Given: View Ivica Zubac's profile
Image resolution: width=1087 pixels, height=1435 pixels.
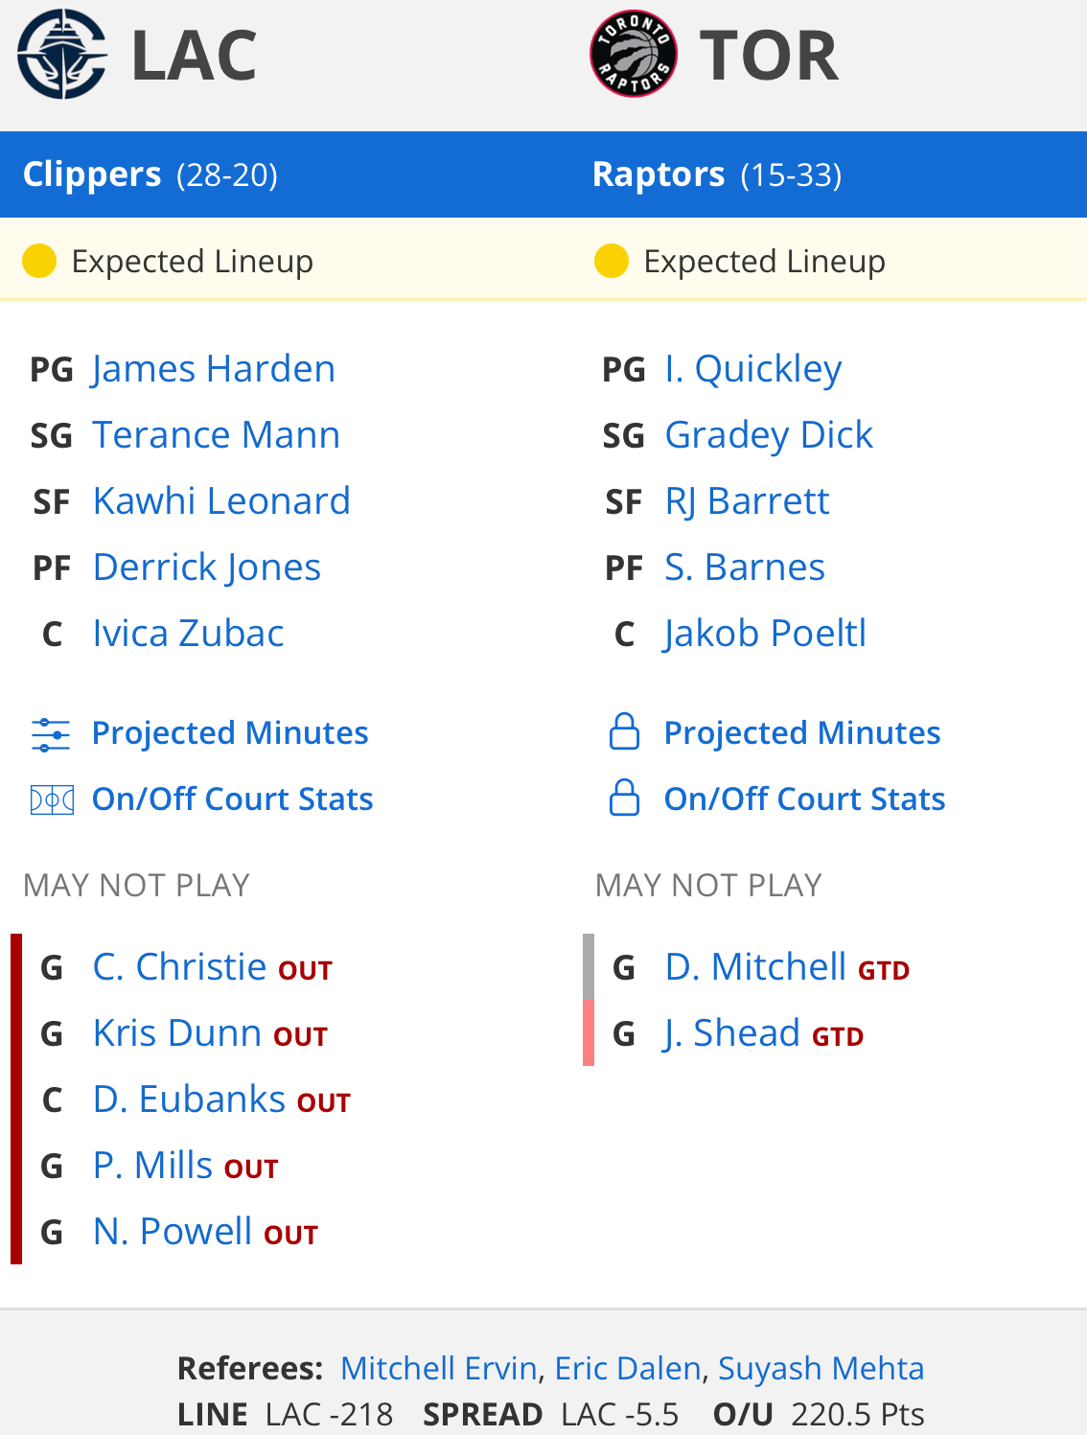Looking at the screenshot, I should pos(189,634).
